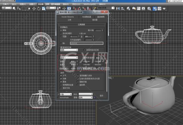
Task: Open the 工具(T) menu
Action: tap(5, 4)
